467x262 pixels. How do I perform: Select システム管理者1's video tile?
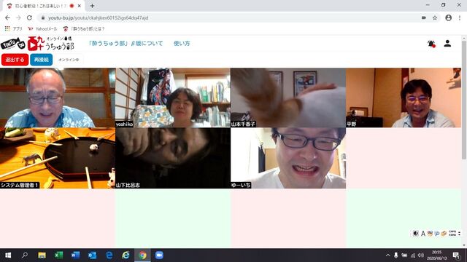click(x=58, y=158)
